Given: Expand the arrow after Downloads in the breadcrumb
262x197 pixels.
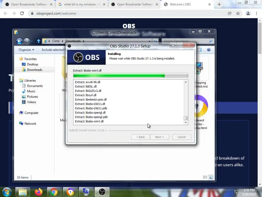Looking at the screenshot, I should coord(84,41).
